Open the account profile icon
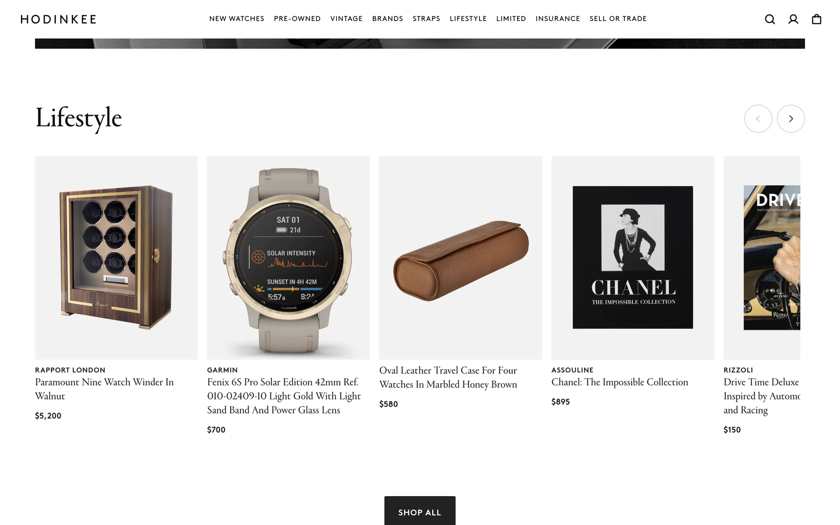This screenshot has height=525, width=840. (793, 19)
